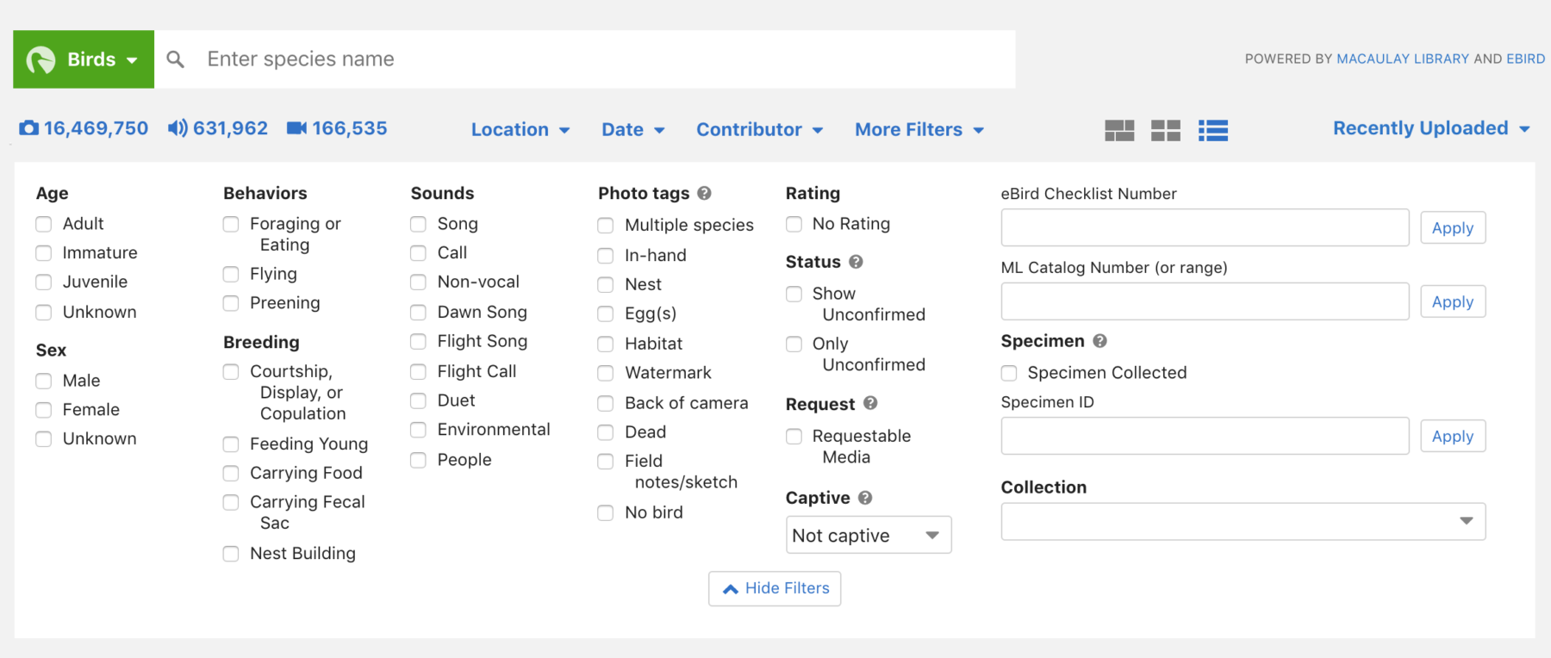Click the video count camcorder icon
The image size is (1551, 658).
[x=296, y=128]
